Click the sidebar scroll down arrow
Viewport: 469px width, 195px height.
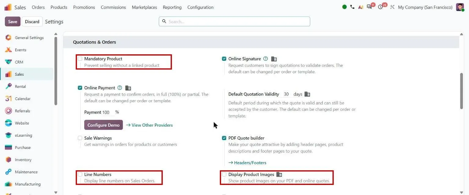click(56, 192)
